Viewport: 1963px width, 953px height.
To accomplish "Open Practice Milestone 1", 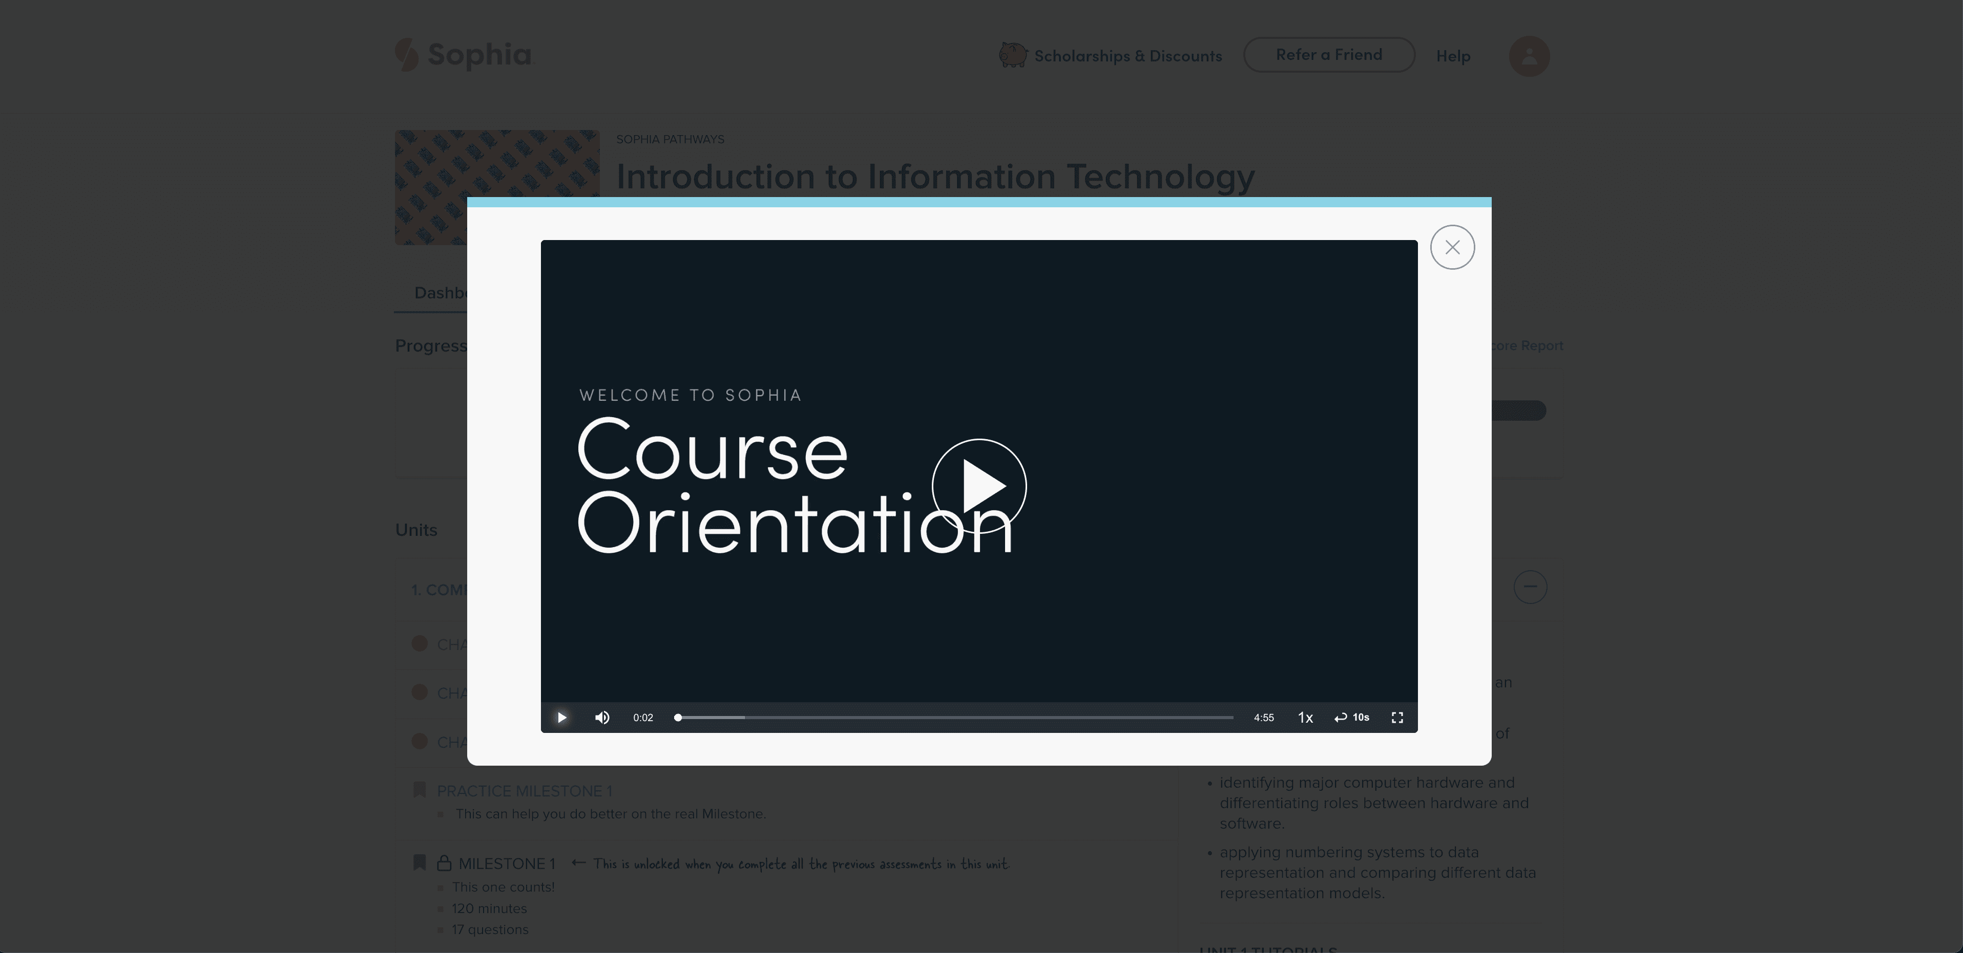I will point(524,791).
